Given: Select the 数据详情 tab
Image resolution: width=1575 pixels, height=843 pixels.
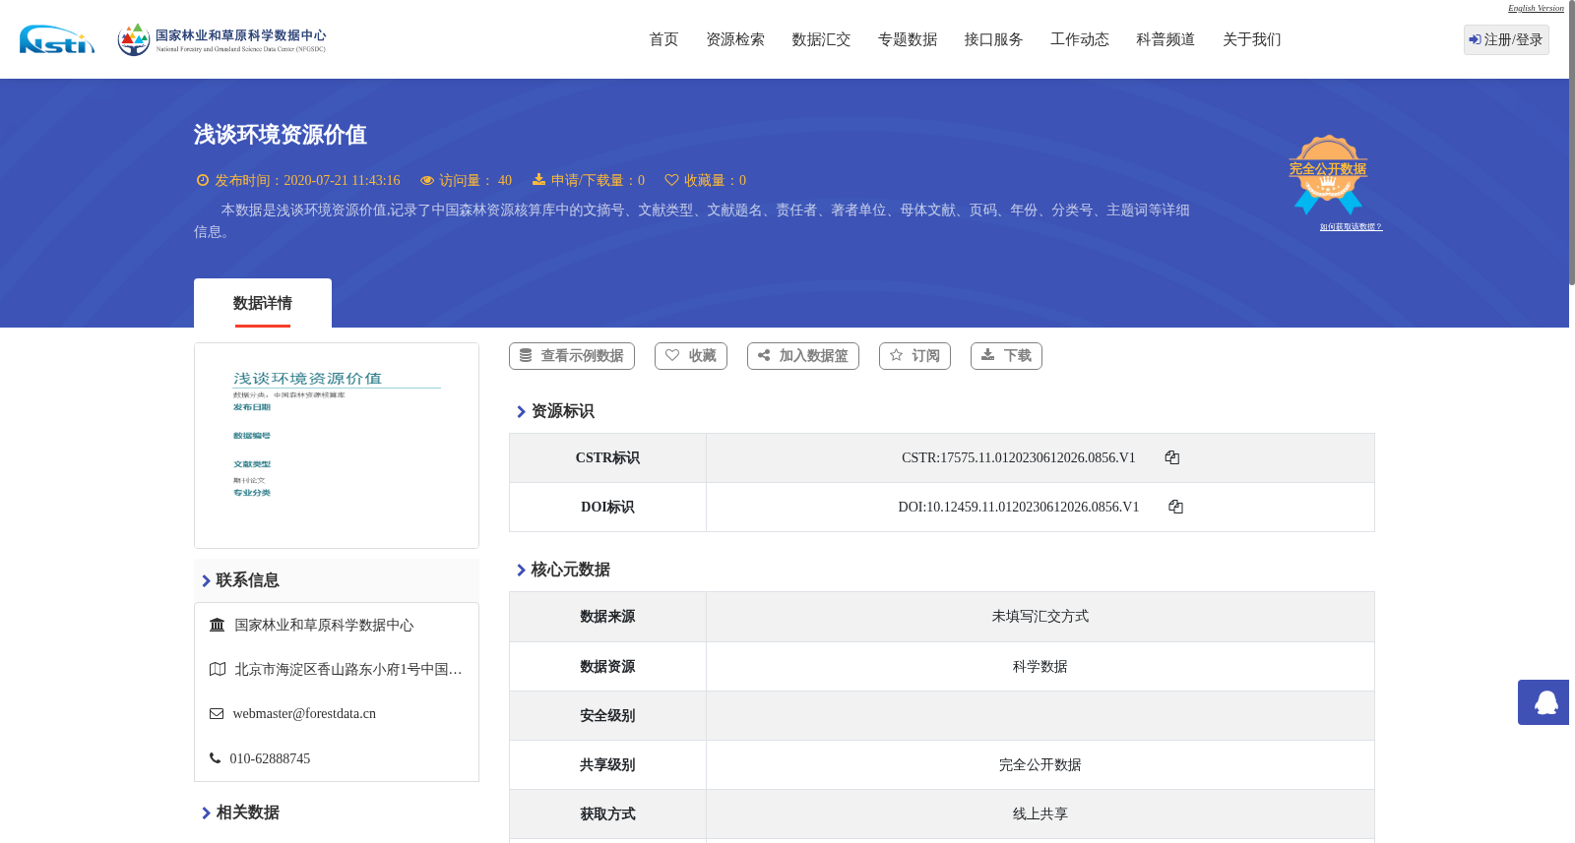Looking at the screenshot, I should click(x=263, y=303).
